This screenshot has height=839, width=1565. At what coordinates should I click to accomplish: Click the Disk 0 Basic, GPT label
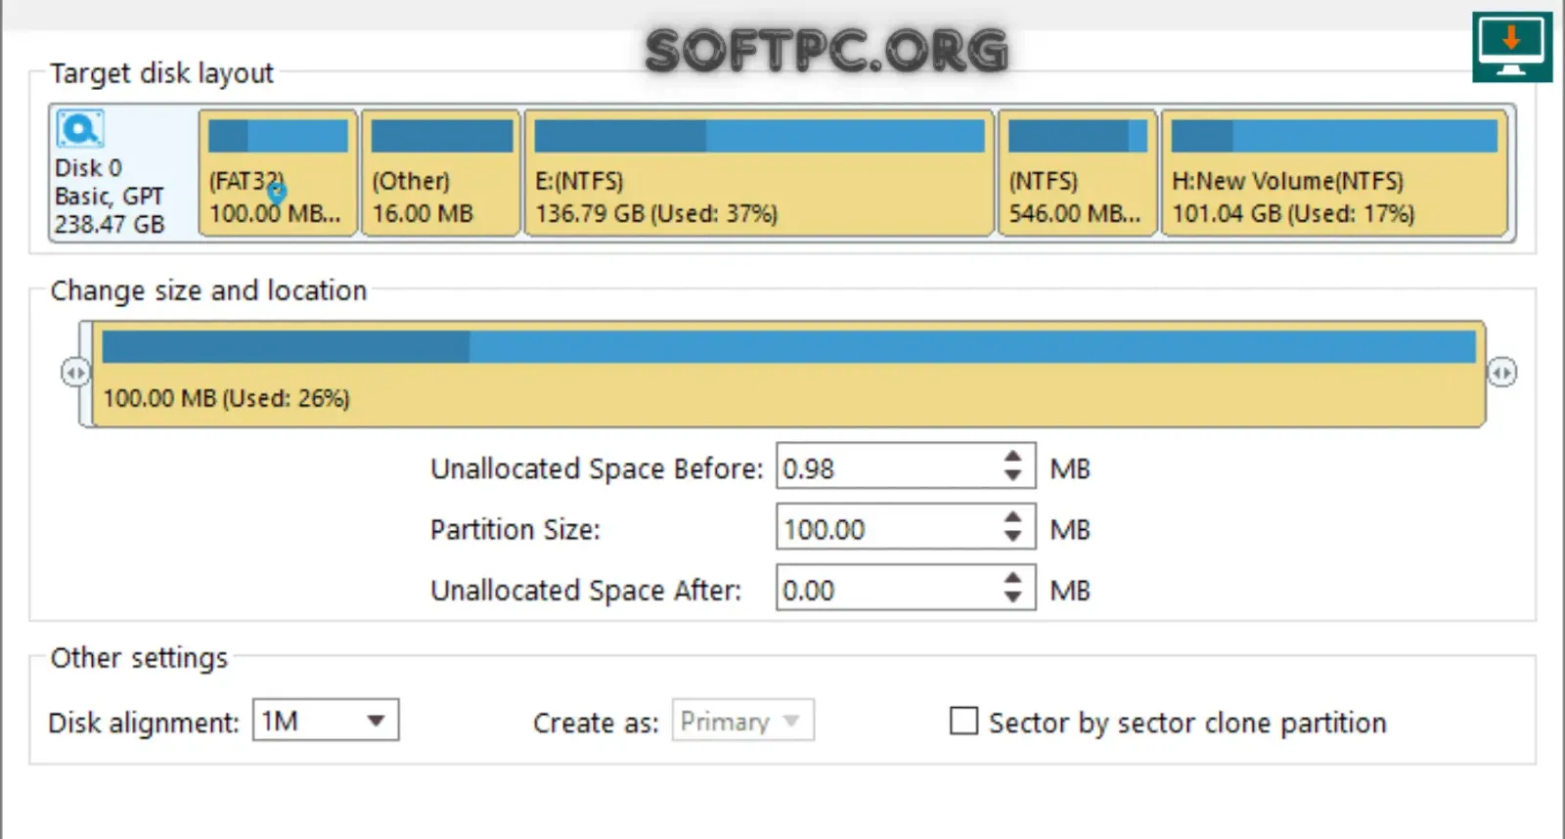pyautogui.click(x=109, y=182)
